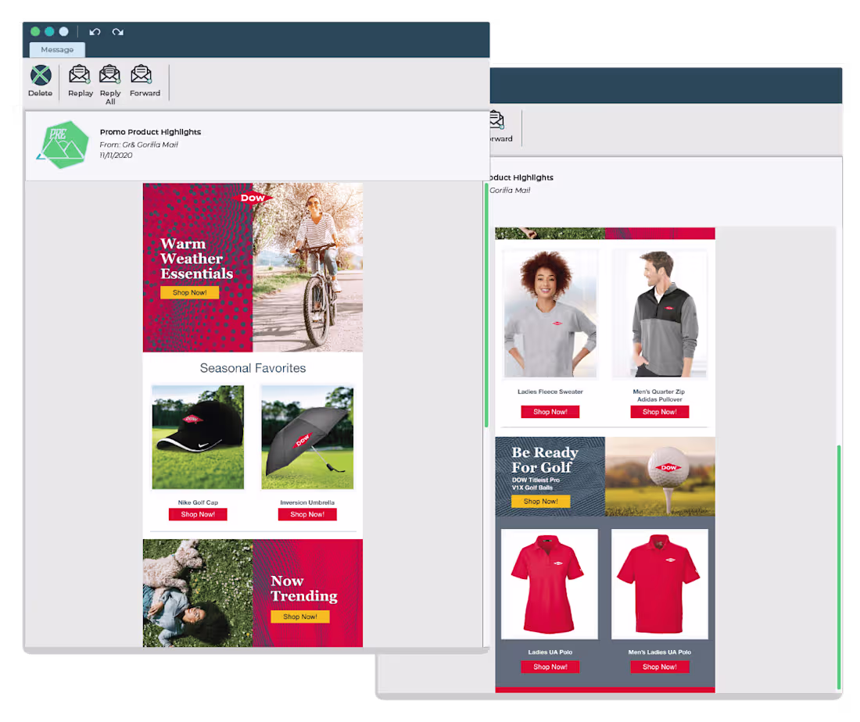Click Shop Now for Men's Quarter Zip Adidas Pullover
The width and height of the screenshot is (860, 722).
[x=659, y=411]
